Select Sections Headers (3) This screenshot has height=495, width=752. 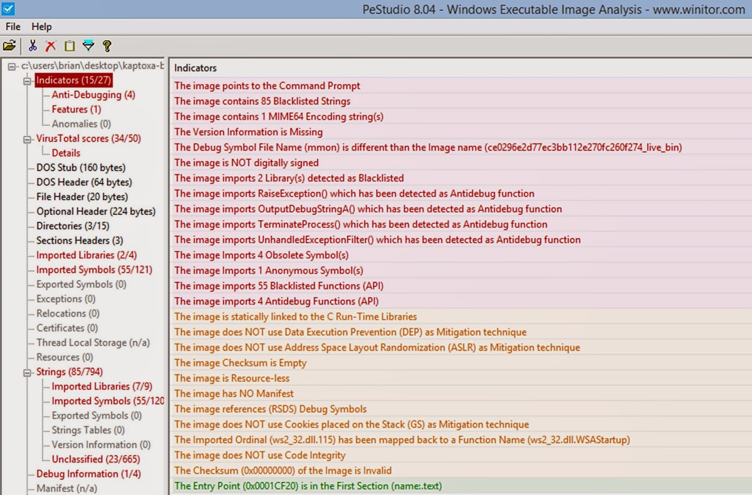78,241
